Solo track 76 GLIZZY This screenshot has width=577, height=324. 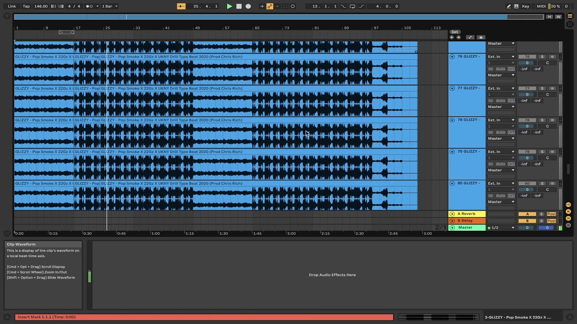(542, 57)
